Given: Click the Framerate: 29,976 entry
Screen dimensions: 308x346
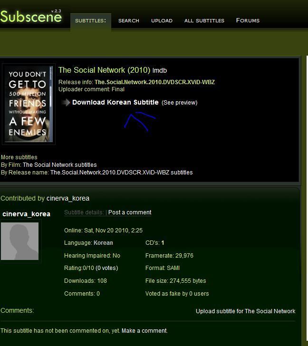Looking at the screenshot, I should [x=169, y=256].
